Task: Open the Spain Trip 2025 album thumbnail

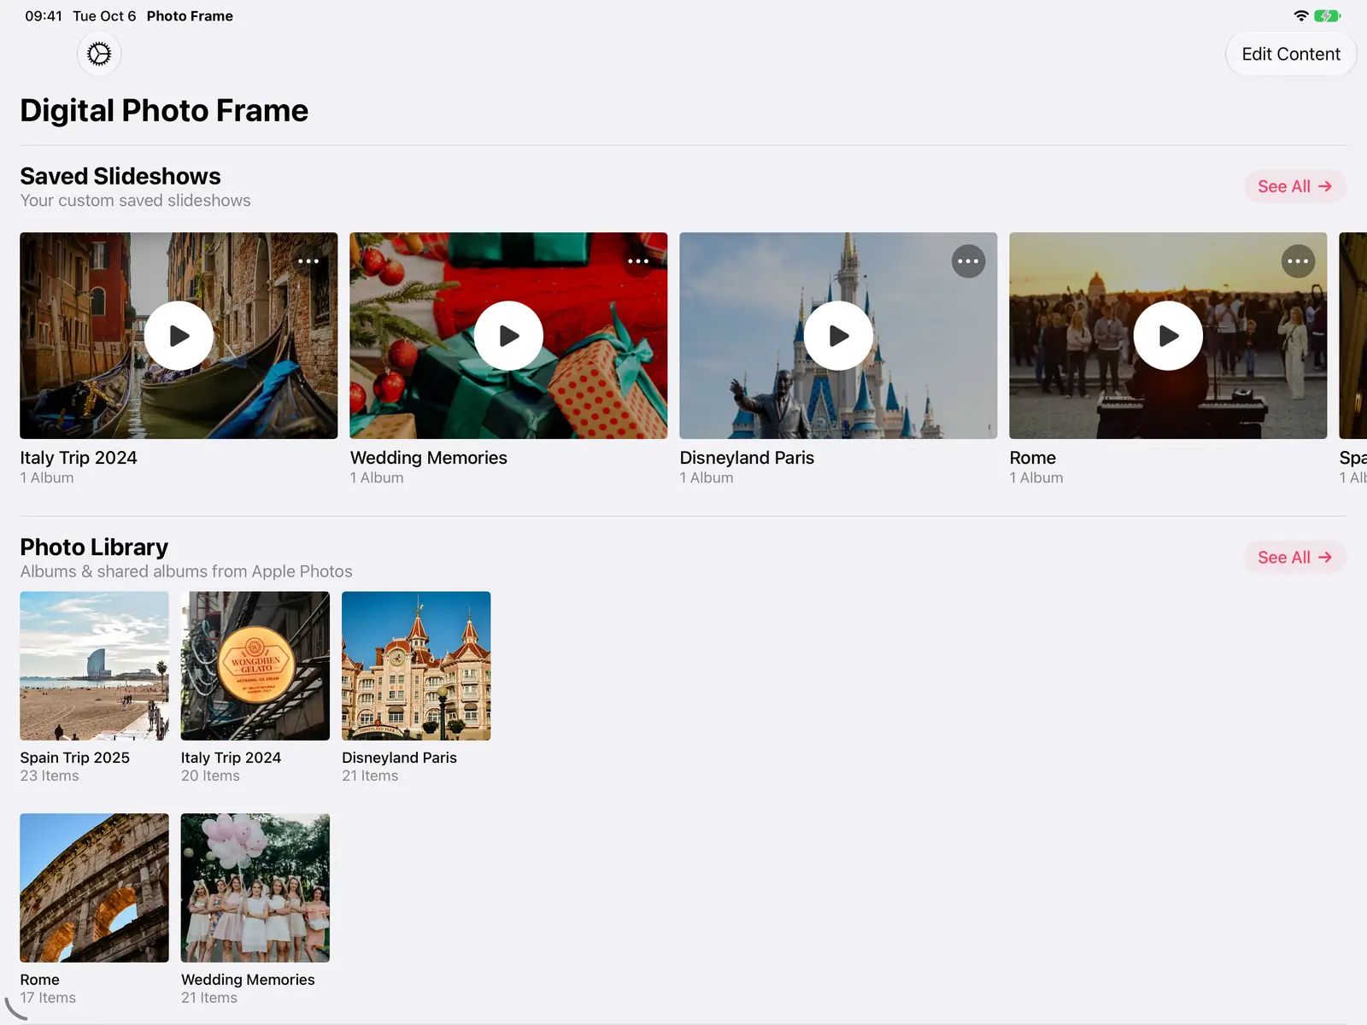Action: tap(94, 666)
